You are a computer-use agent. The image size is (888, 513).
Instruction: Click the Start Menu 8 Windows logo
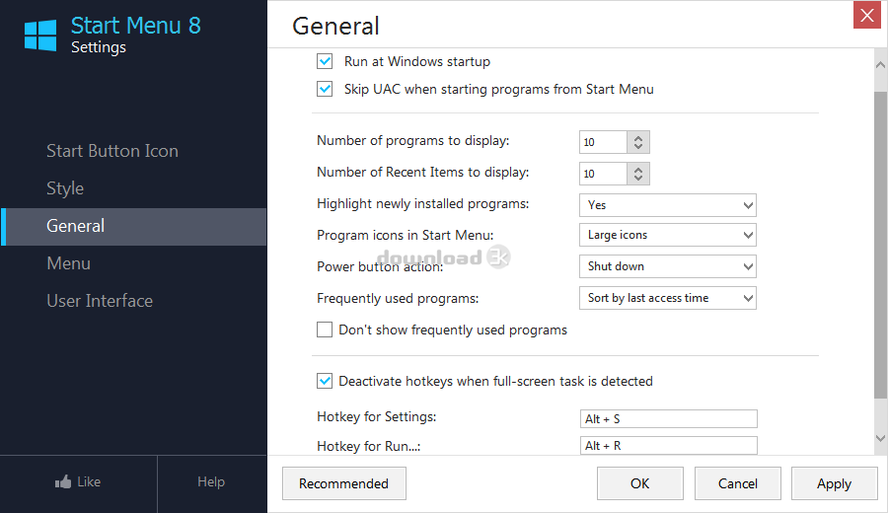40,35
